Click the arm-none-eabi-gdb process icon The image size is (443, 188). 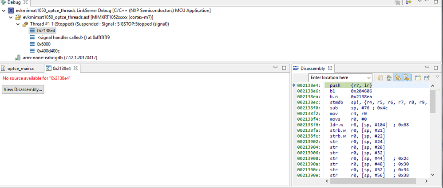18,58
